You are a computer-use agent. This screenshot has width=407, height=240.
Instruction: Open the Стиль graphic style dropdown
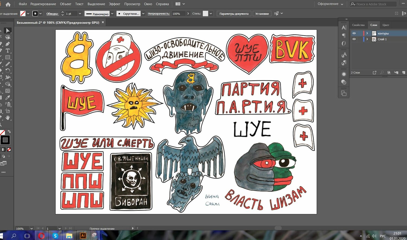[x=211, y=14]
